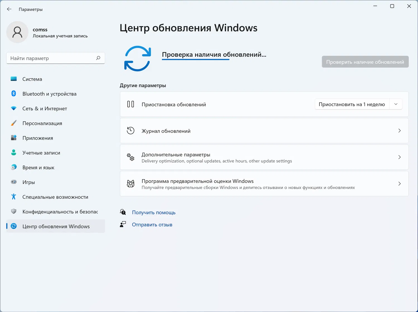Image resolution: width=418 pixels, height=312 pixels.
Task: Expand Дополнительные параметры via its chevron
Action: [399, 157]
